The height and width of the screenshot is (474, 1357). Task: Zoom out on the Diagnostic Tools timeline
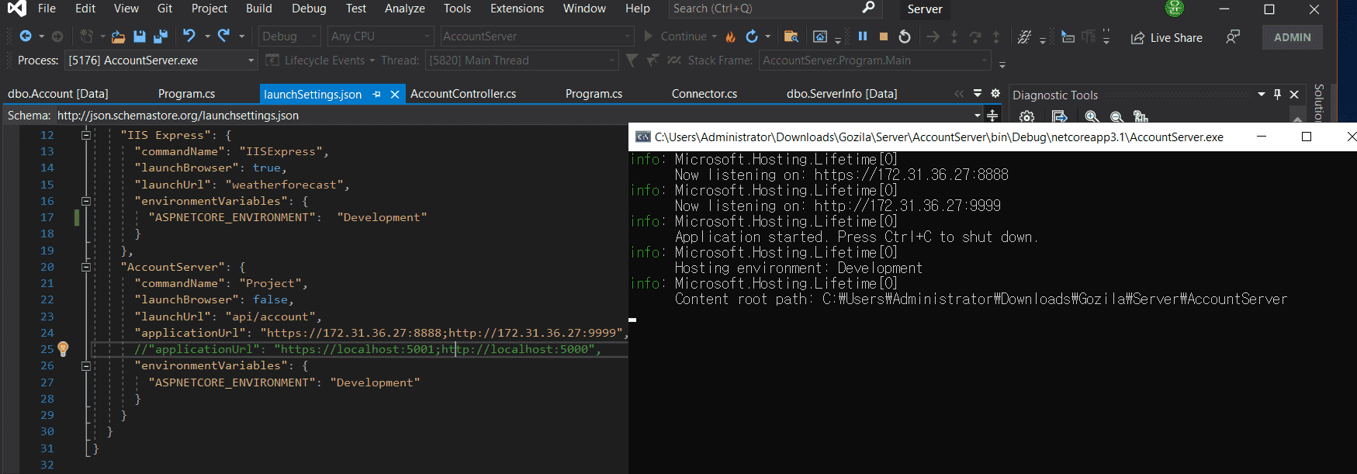[1116, 116]
